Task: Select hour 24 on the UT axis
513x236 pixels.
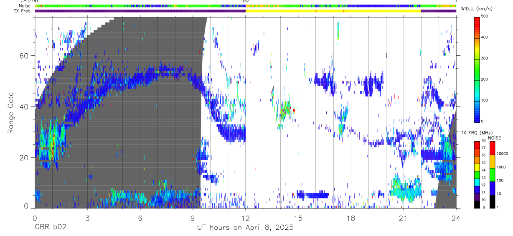Action: [456, 217]
